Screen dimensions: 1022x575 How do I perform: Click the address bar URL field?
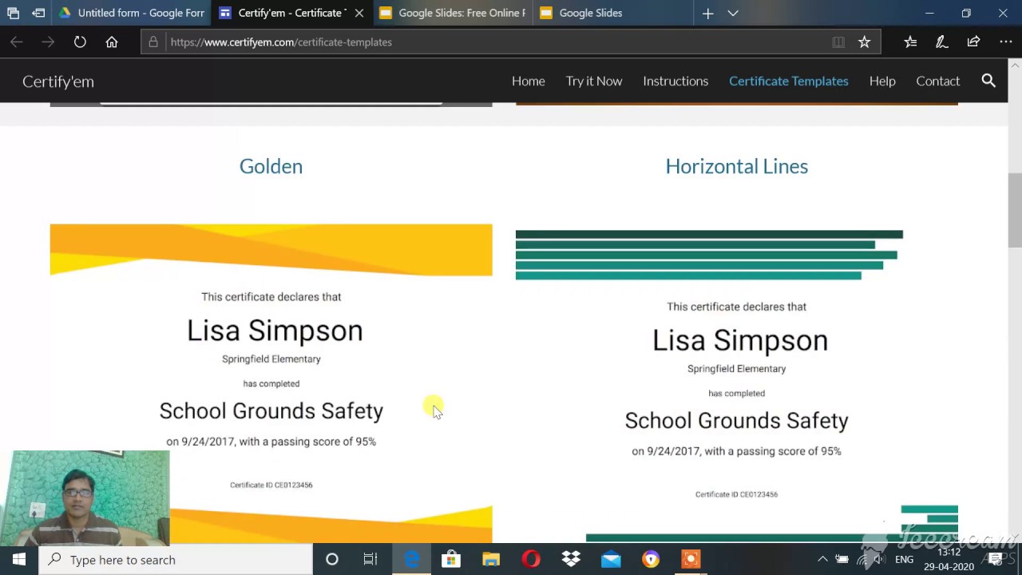[479, 42]
